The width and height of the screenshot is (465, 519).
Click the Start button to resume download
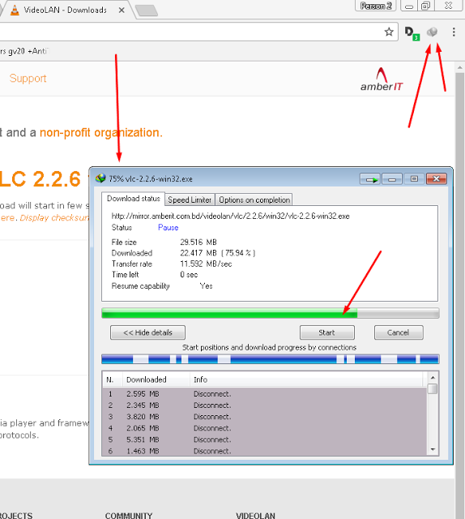click(327, 332)
